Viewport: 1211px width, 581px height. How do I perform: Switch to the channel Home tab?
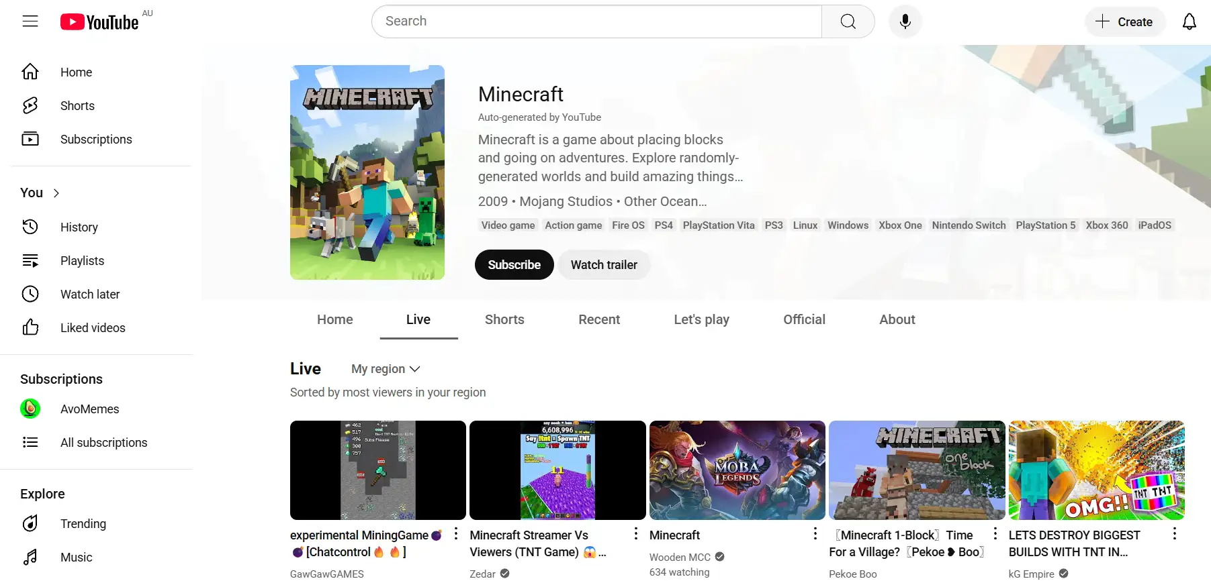[335, 319]
